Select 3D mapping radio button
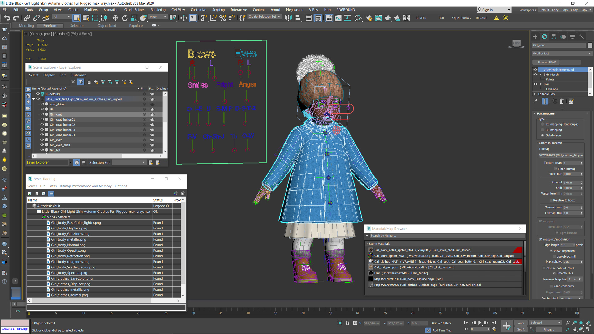Screen dimensions: 594x334 pyautogui.click(x=542, y=130)
